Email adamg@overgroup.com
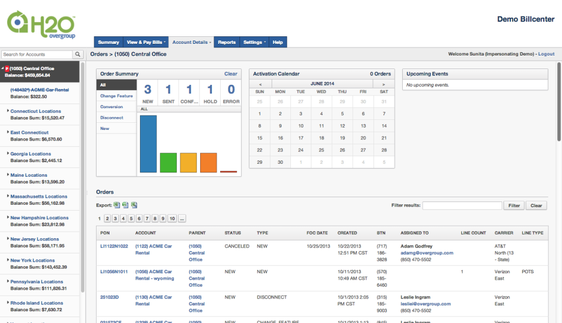Image resolution: width=562 pixels, height=323 pixels. [427, 253]
